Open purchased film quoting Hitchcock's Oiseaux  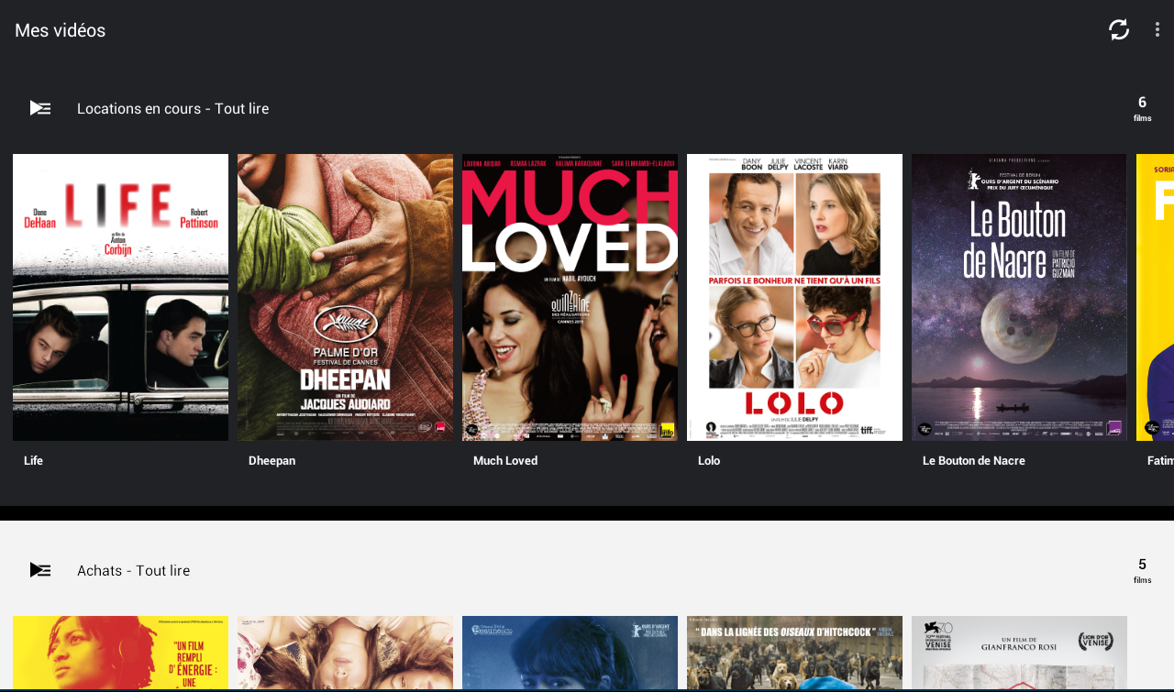tap(794, 652)
